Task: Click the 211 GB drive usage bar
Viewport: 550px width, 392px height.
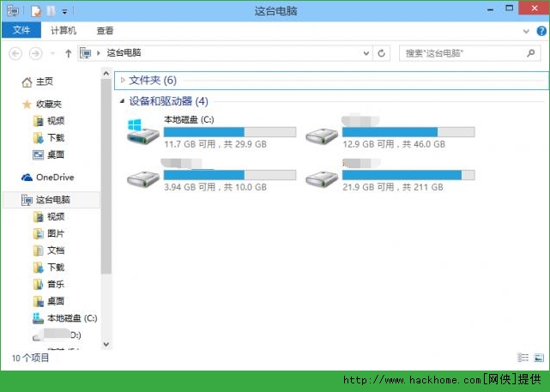Action: (x=408, y=175)
